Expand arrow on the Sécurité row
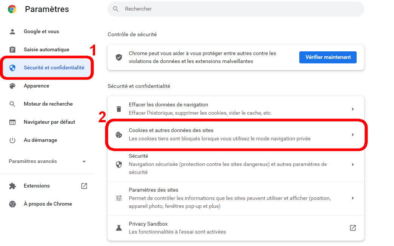Viewport: 394px width, 246px height. (x=353, y=165)
